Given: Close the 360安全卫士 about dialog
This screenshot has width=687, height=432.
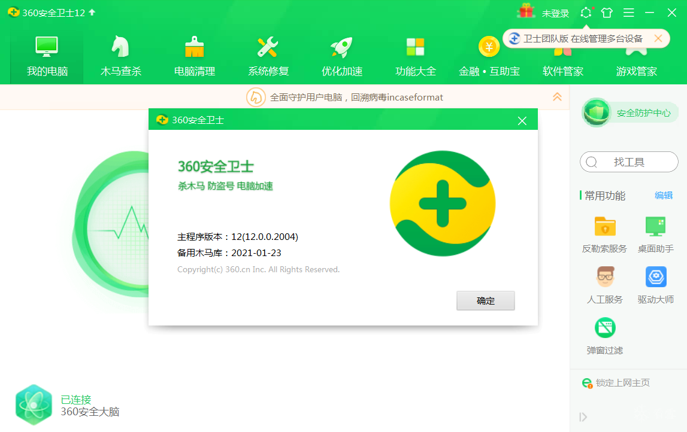Looking at the screenshot, I should 522,120.
